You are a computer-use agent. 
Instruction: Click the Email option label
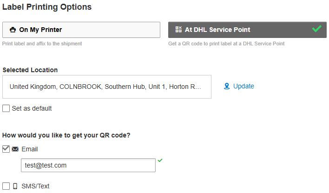pyautogui.click(x=30, y=149)
